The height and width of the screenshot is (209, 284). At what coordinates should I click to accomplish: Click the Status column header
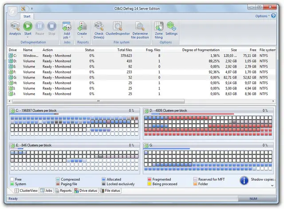coord(90,50)
